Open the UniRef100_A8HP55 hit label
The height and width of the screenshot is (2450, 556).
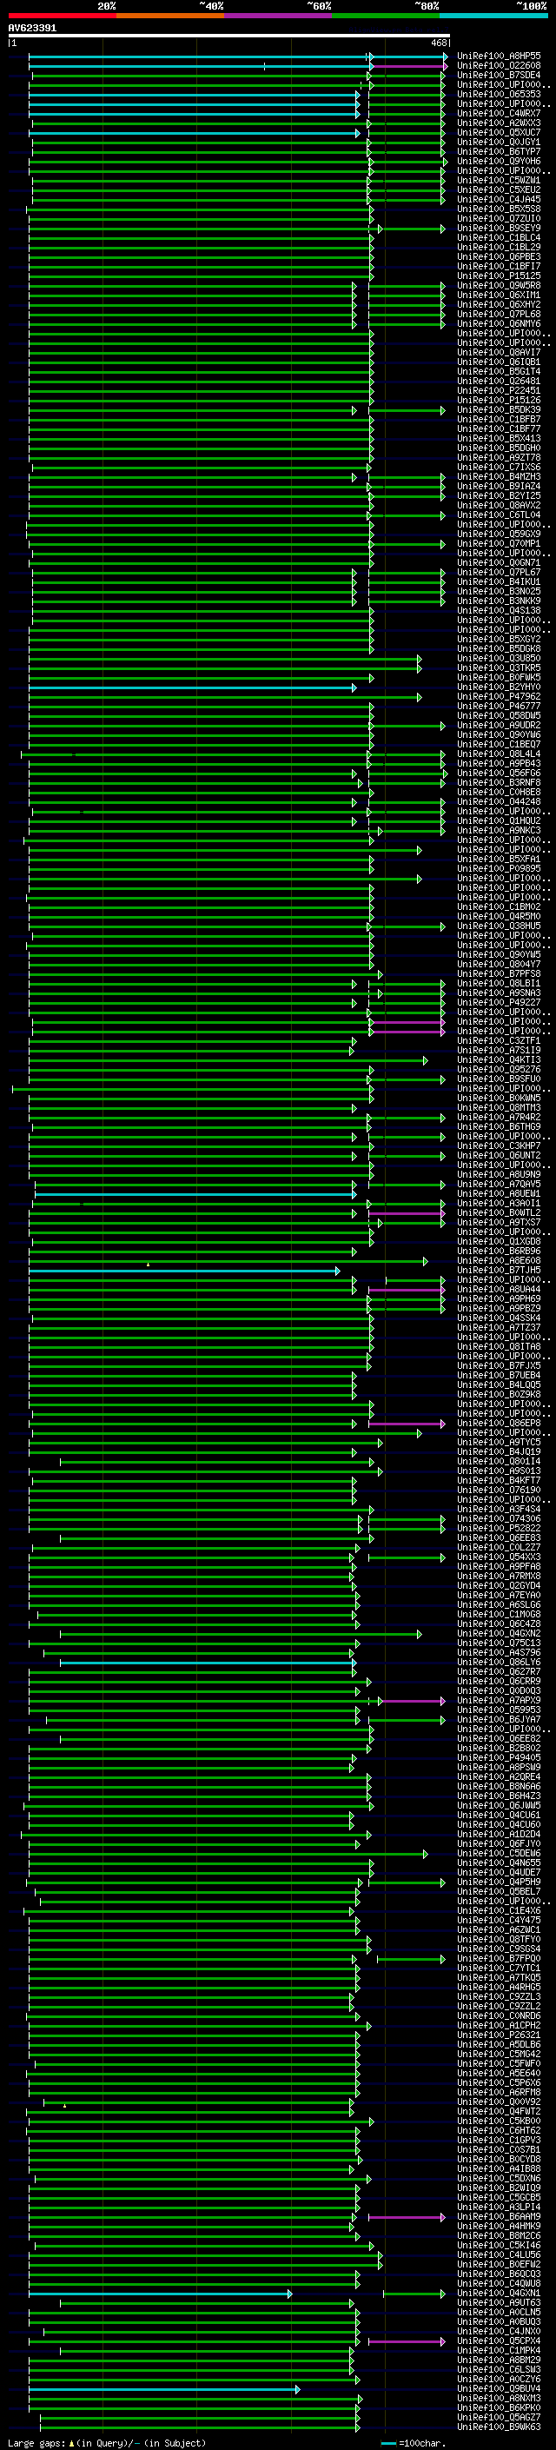[x=499, y=56]
